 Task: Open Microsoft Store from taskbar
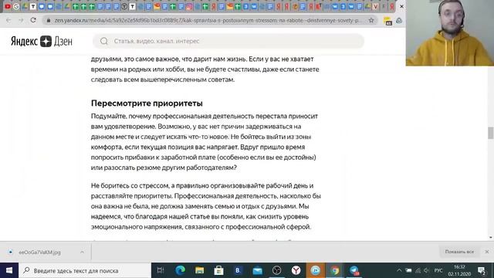218,270
